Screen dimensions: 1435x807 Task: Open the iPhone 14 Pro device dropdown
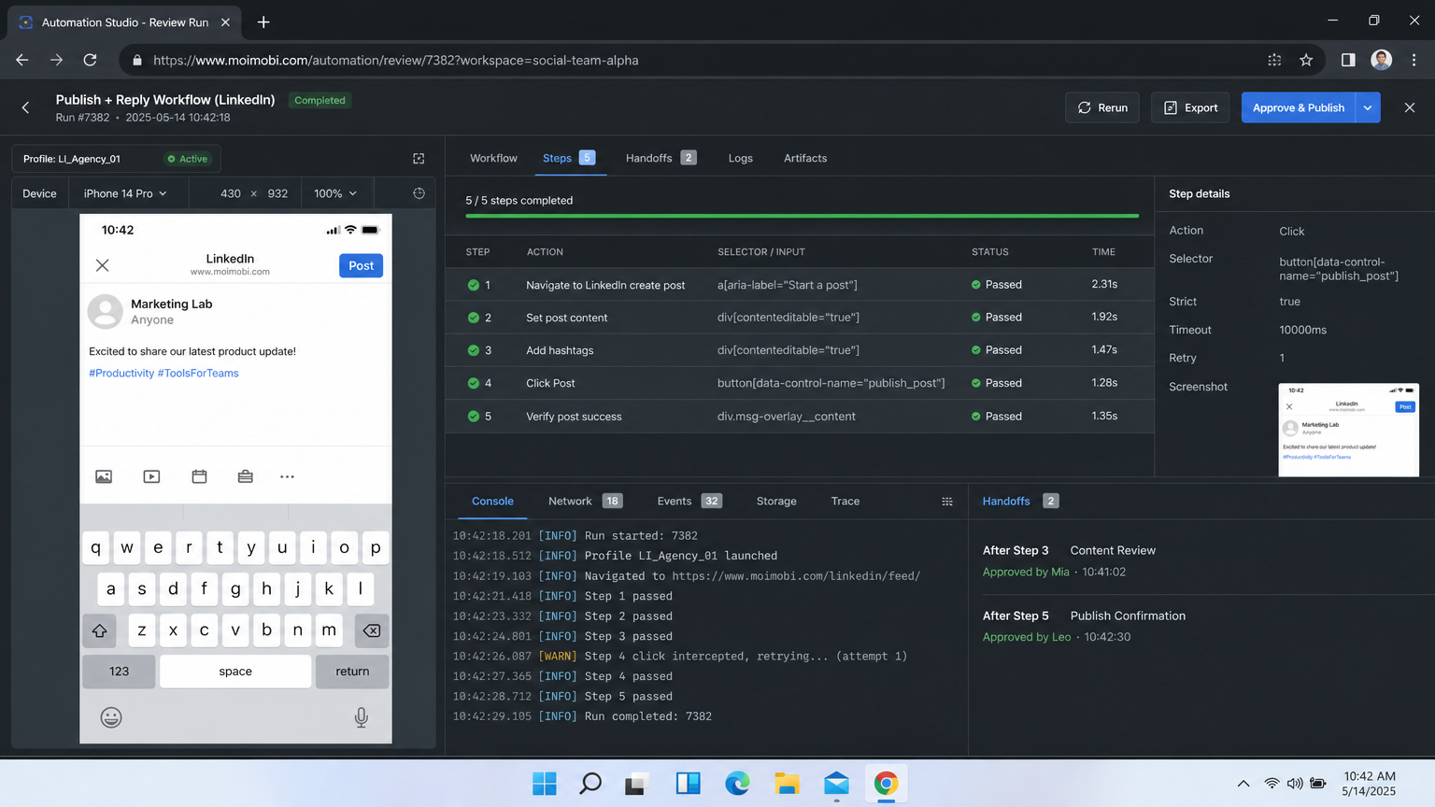(125, 193)
